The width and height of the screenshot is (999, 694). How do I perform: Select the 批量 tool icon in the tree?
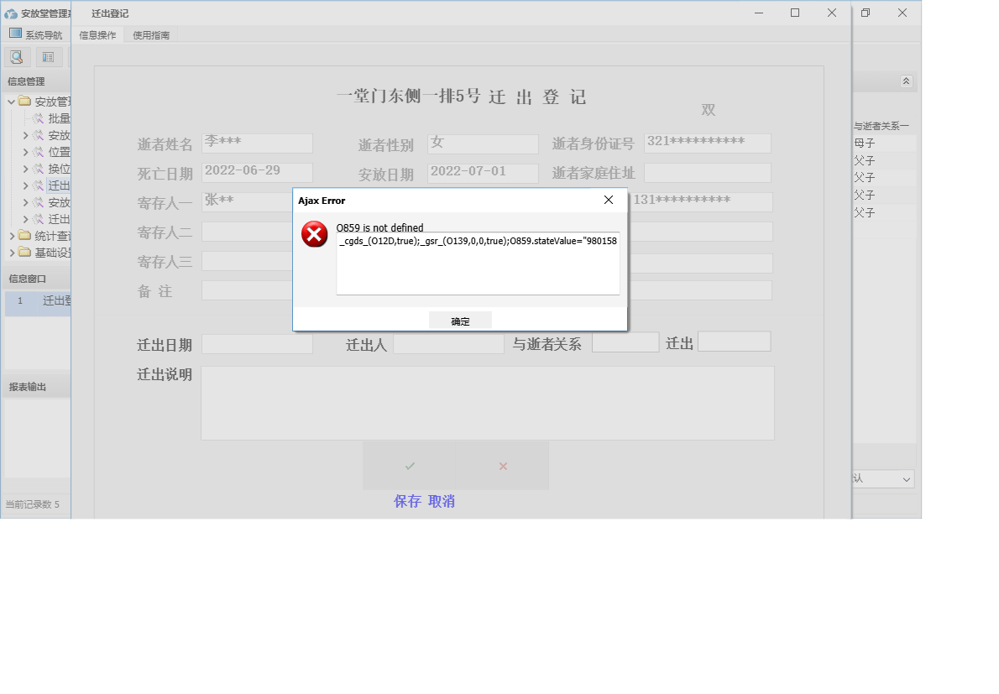click(37, 117)
